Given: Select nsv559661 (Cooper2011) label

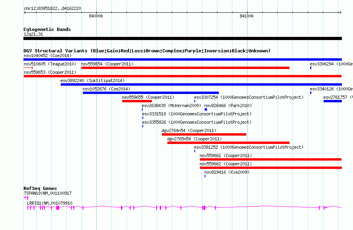Looking at the screenshot, I should click(226, 155).
